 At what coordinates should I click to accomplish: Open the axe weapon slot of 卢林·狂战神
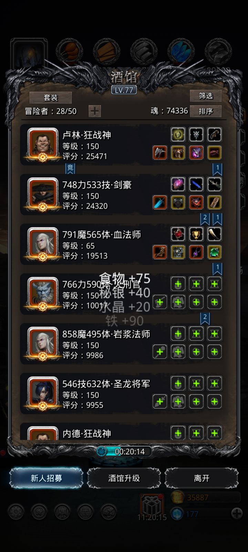pyautogui.click(x=160, y=152)
